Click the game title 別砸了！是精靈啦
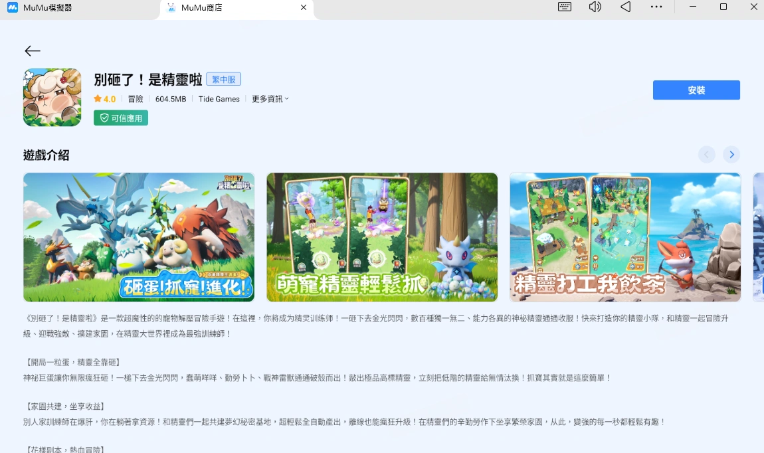The height and width of the screenshot is (453, 764). click(148, 80)
